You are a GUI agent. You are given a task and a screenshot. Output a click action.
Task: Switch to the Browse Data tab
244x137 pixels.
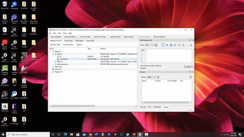click(69, 41)
